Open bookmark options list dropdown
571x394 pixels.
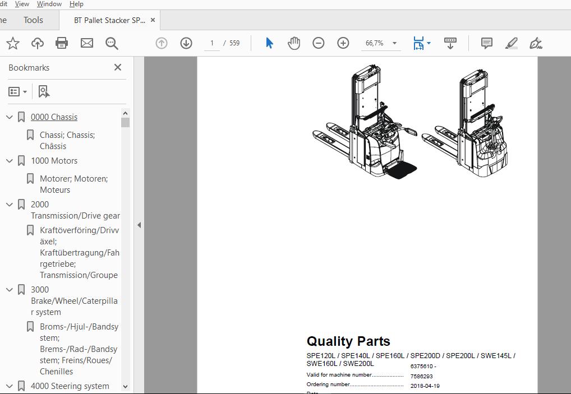18,91
